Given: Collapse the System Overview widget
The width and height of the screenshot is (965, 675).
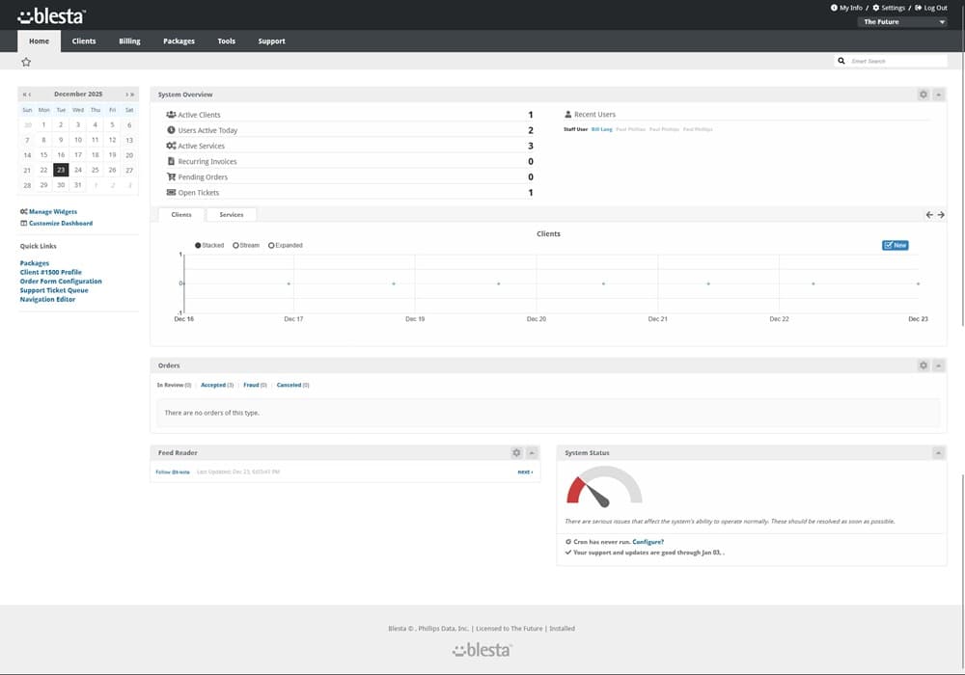Looking at the screenshot, I should [939, 94].
